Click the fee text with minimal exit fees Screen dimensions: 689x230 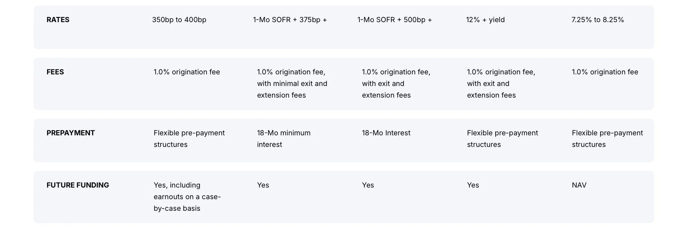pos(292,83)
